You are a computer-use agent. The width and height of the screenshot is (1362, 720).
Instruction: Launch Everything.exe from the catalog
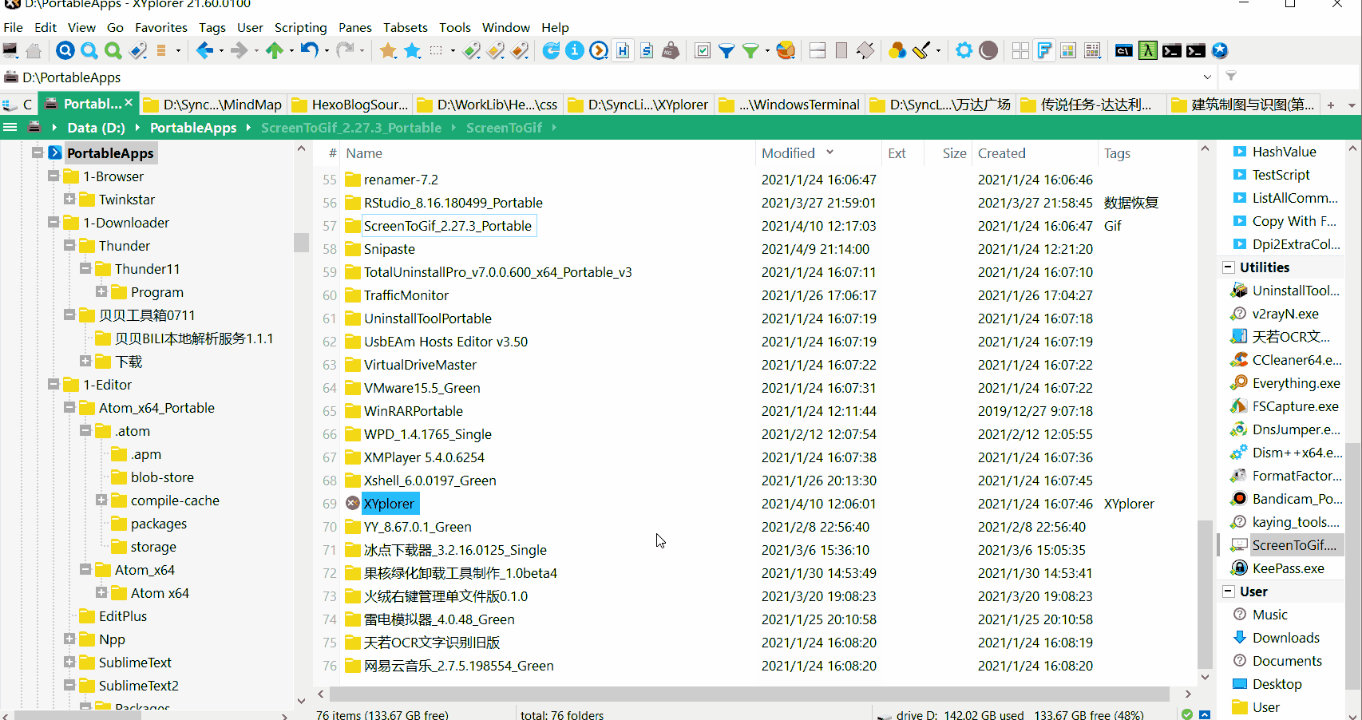coord(1295,383)
